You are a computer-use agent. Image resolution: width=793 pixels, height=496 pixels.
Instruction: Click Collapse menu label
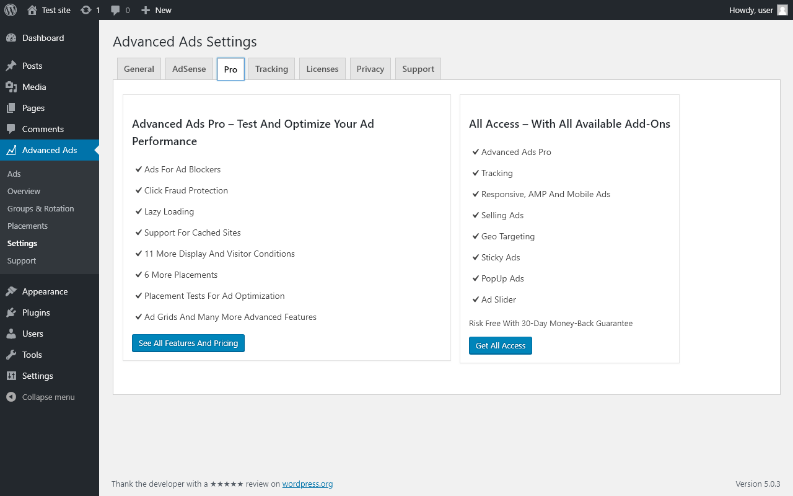tap(48, 397)
